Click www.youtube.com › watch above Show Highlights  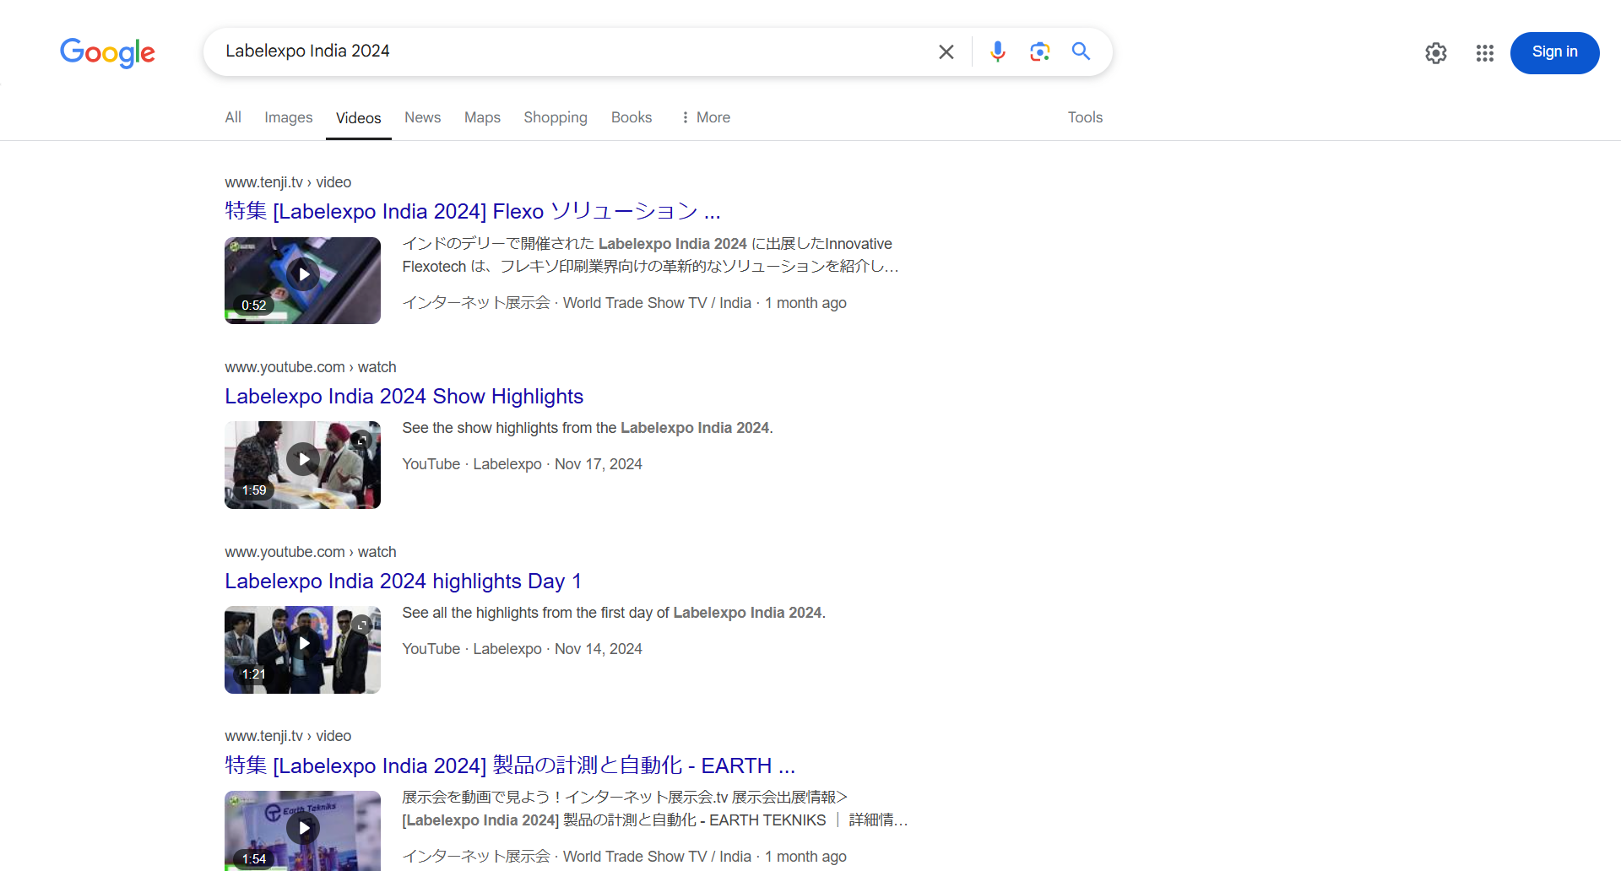[x=311, y=367]
